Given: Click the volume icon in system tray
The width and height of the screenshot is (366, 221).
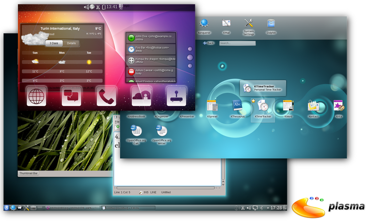Looking at the screenshot, I should [249, 208].
